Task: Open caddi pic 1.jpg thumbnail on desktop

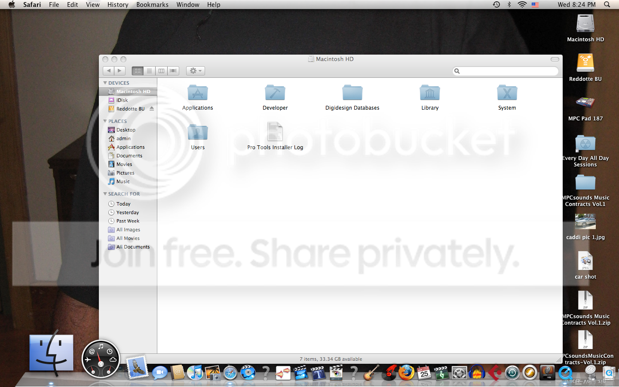Action: pyautogui.click(x=585, y=221)
